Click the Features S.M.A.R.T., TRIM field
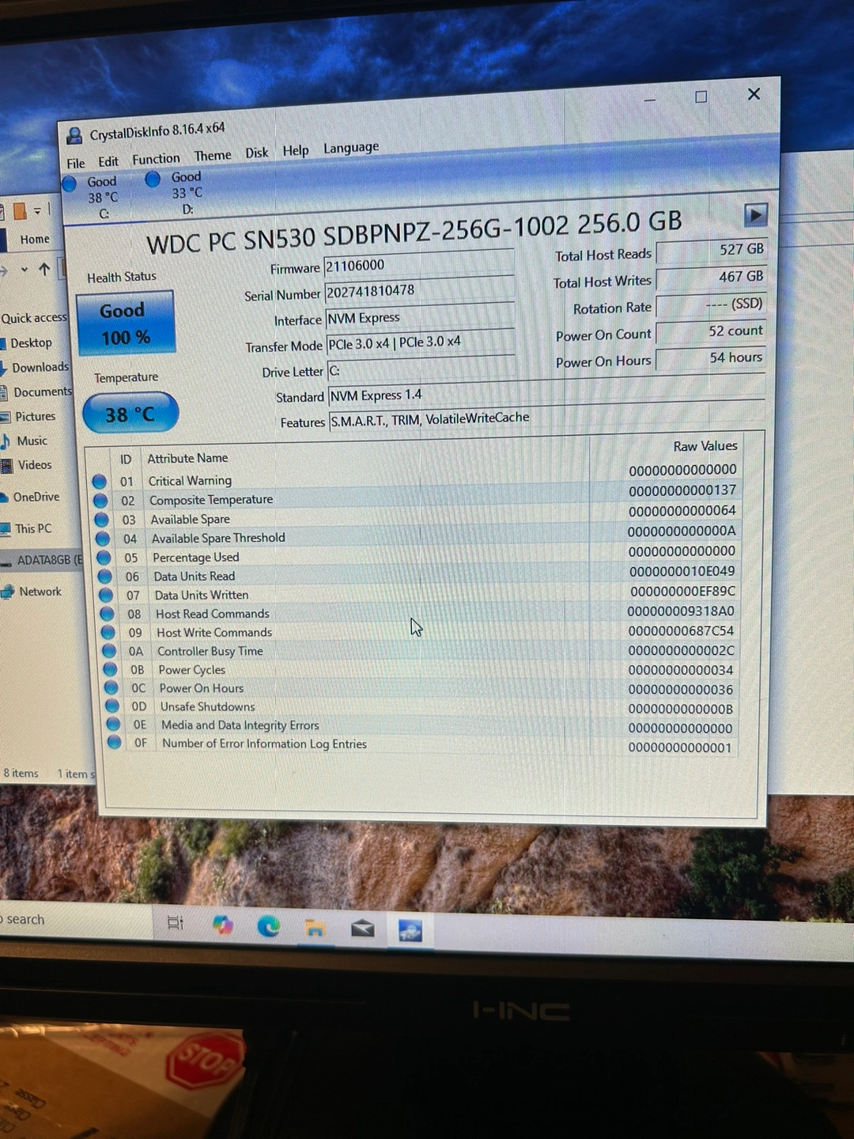 546,415
